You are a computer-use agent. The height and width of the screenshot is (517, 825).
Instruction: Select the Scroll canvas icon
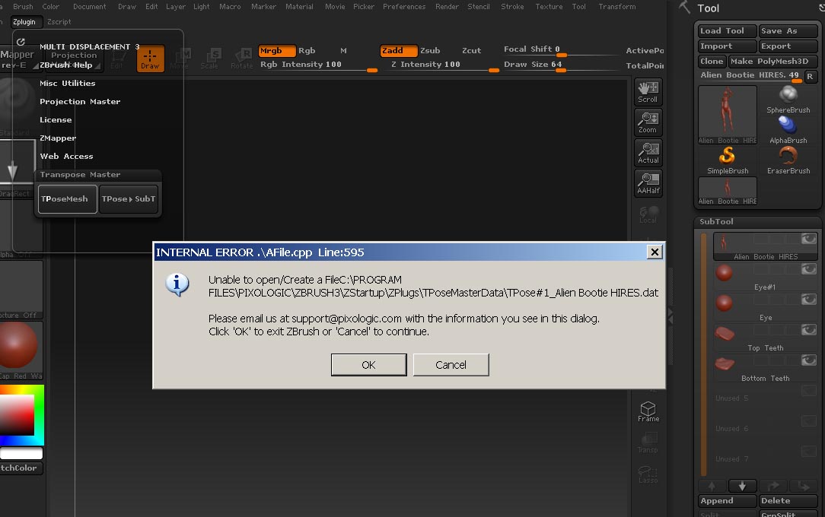tap(648, 92)
